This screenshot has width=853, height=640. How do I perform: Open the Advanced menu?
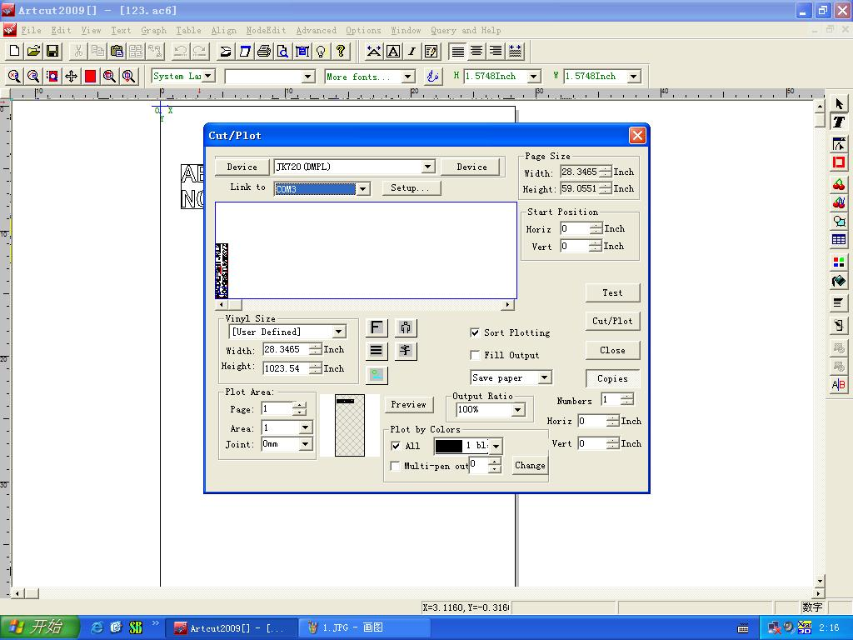(317, 30)
